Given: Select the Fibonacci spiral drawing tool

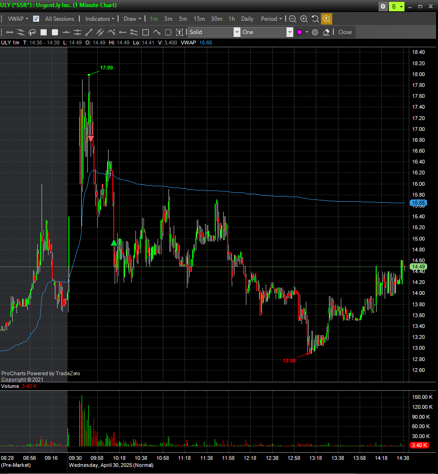Looking at the screenshot, I should click(x=32, y=32).
